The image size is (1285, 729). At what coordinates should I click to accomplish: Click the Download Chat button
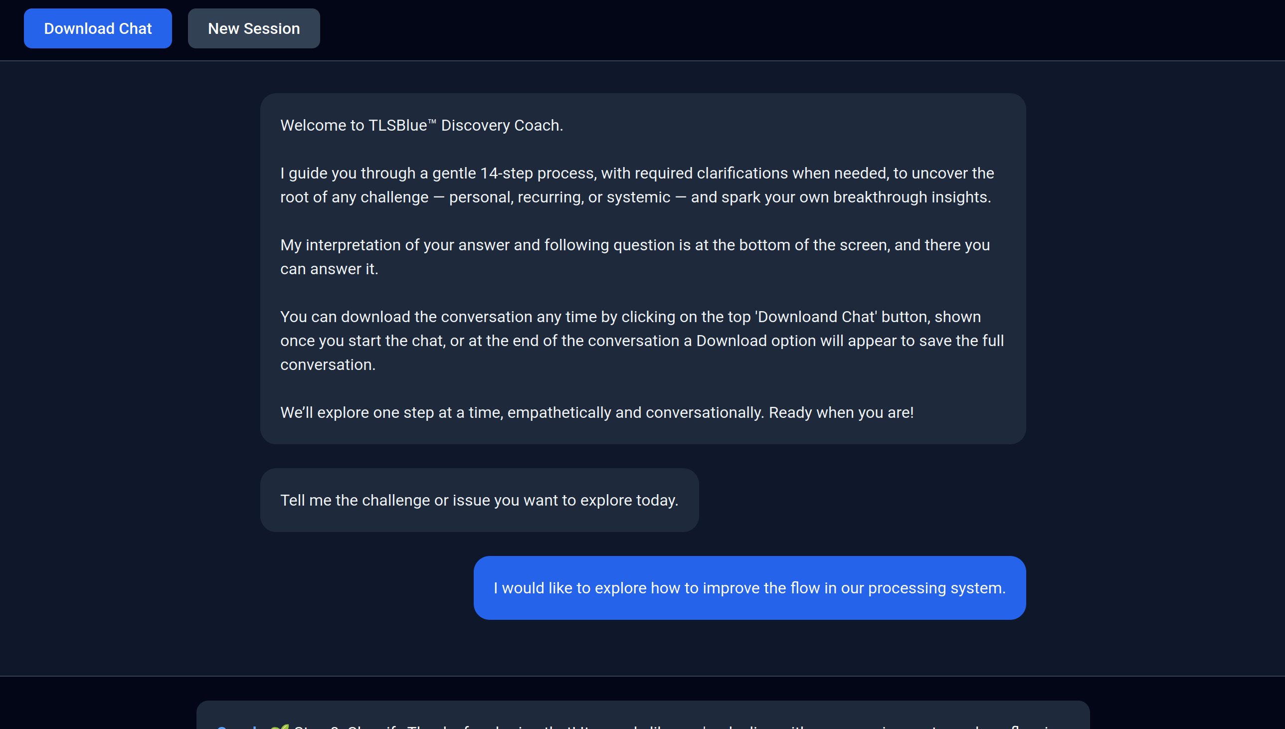tap(98, 28)
